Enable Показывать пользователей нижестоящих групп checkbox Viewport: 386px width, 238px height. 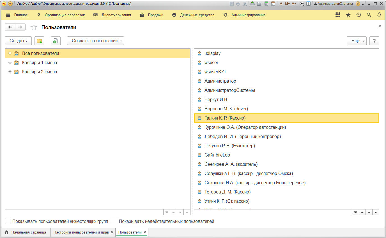(8, 221)
